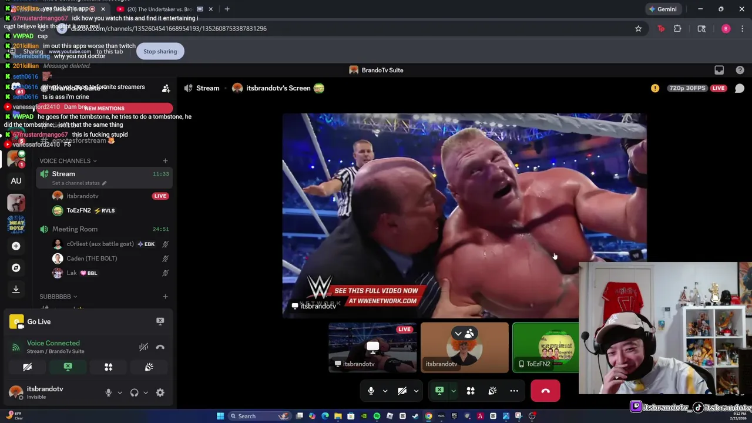Viewport: 752px width, 423px height.
Task: Select ToEzFN2 participant tile
Action: tap(545, 347)
